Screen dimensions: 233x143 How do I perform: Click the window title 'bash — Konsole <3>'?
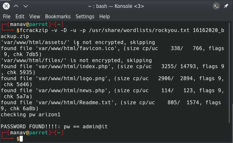(116, 6)
